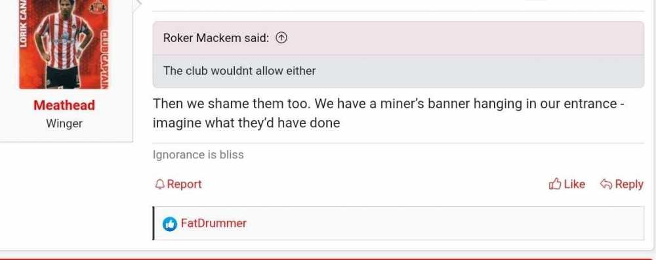Click the up-arrow icon after Roker Mackem said
The height and width of the screenshot is (260, 656).
282,38
